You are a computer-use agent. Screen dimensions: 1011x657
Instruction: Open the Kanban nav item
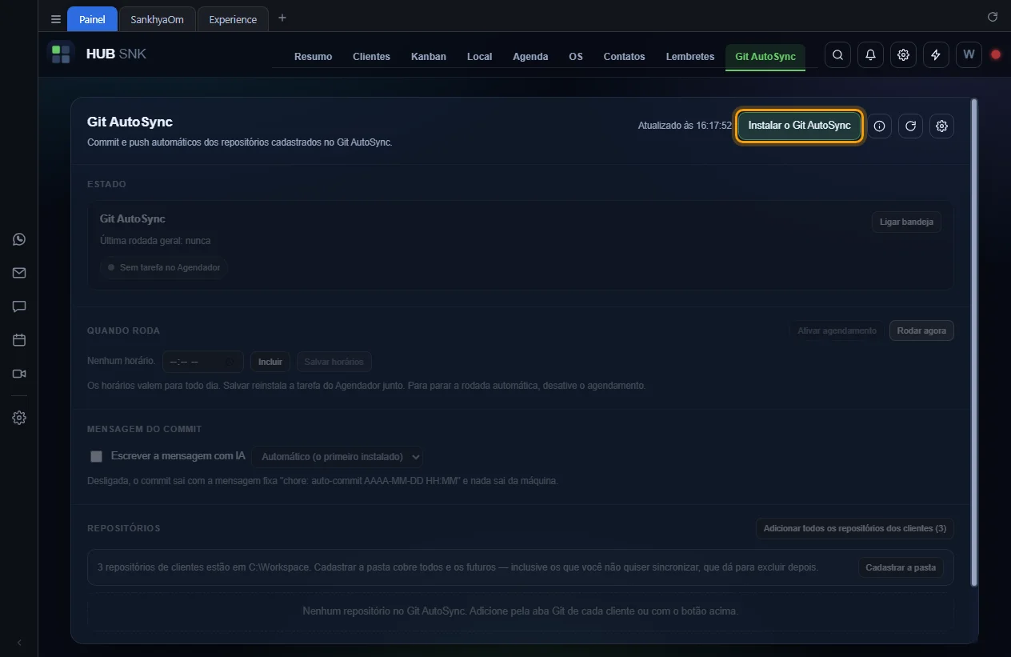click(x=429, y=57)
